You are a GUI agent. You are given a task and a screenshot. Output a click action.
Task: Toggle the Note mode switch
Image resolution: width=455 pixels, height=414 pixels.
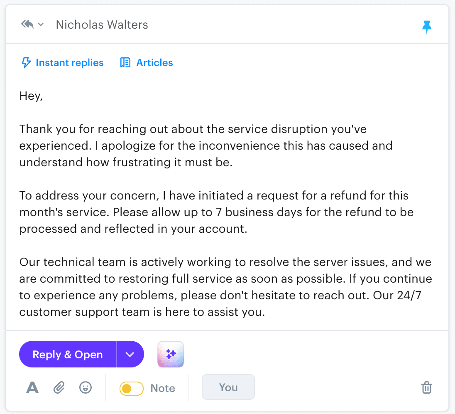[x=131, y=388]
